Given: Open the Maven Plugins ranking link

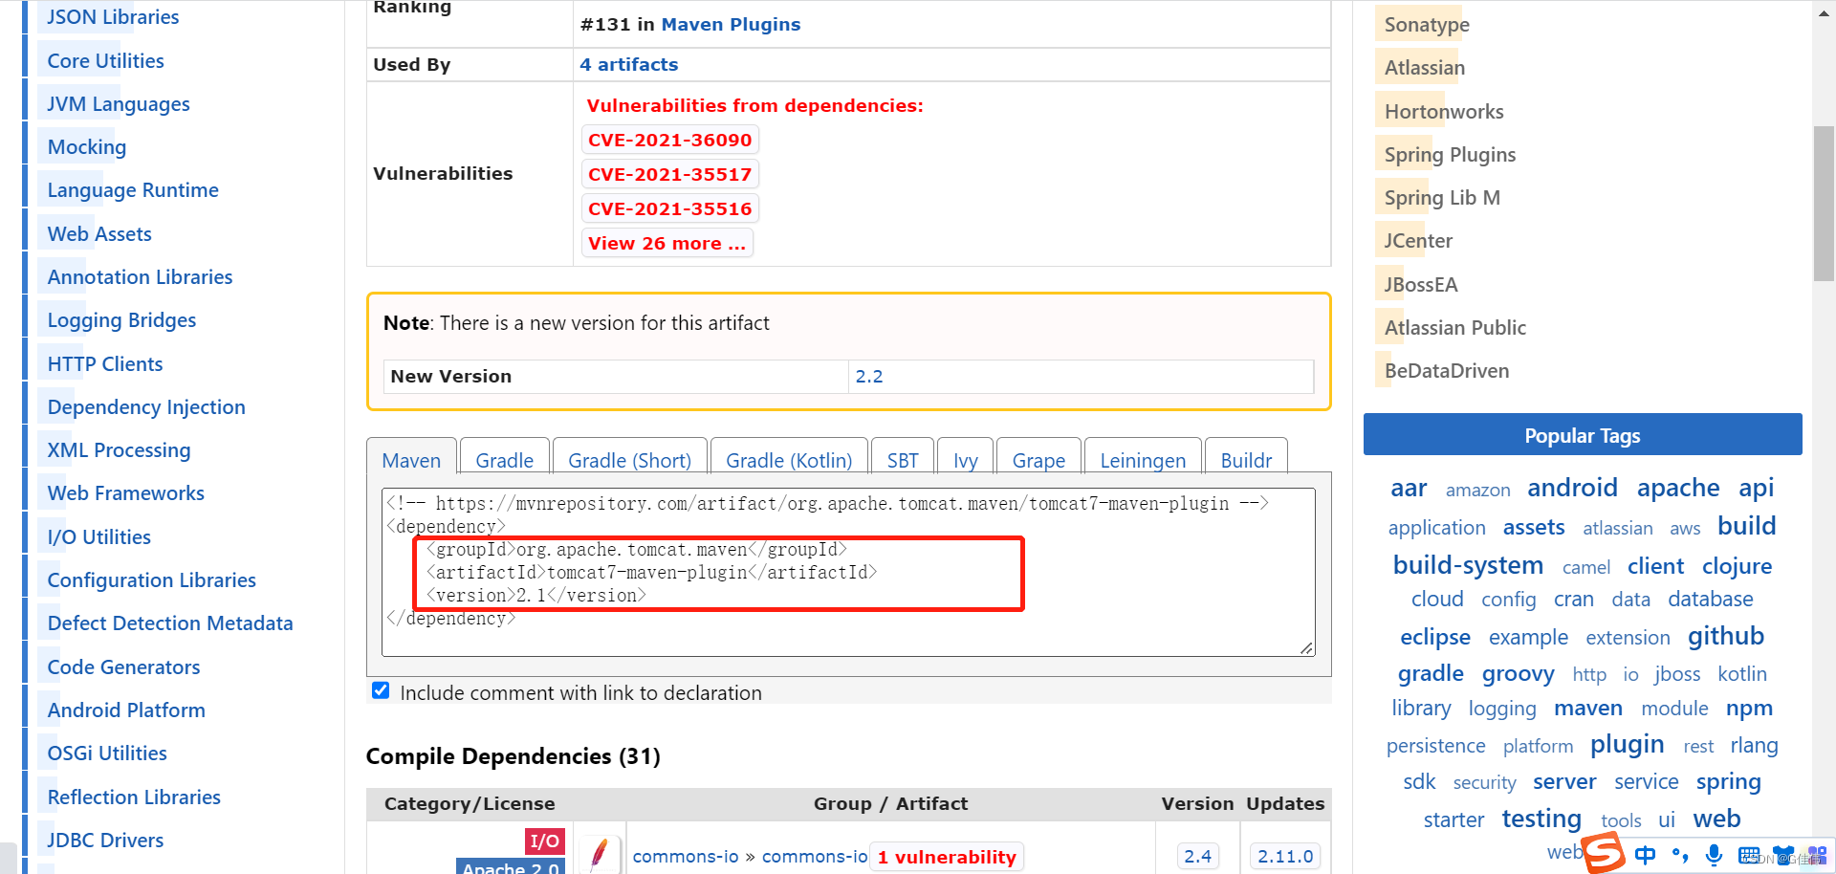Looking at the screenshot, I should pos(731,24).
